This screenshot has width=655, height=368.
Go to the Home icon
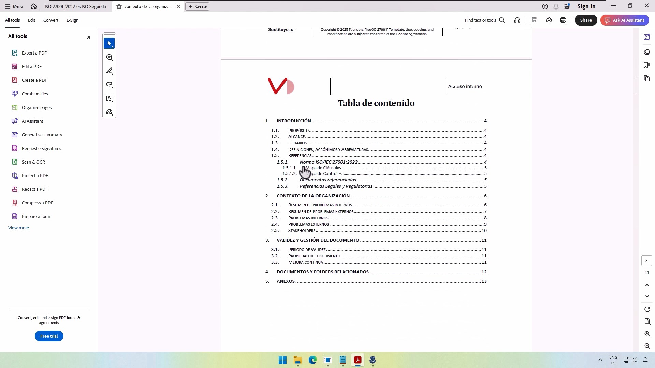33,6
